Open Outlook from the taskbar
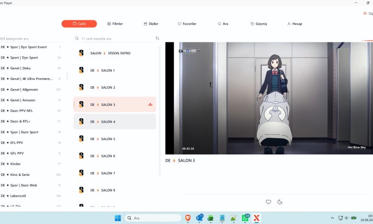Image resolution: width=373 pixels, height=224 pixels. point(199,218)
